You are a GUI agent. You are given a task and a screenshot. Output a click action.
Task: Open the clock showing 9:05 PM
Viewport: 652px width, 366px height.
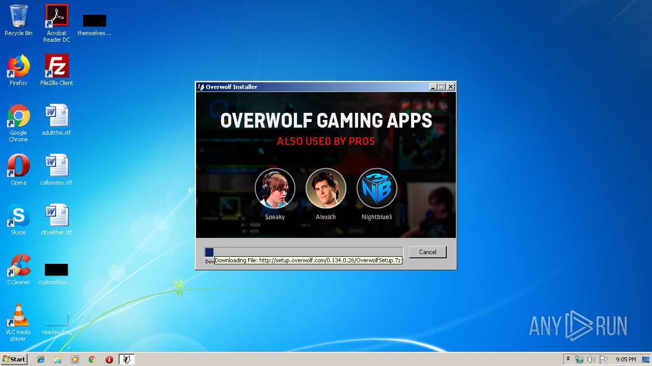pos(626,359)
